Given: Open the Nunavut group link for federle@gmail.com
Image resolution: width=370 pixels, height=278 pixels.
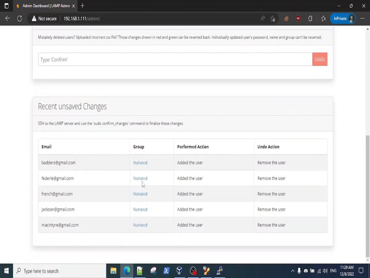Looking at the screenshot, I should pyautogui.click(x=140, y=178).
